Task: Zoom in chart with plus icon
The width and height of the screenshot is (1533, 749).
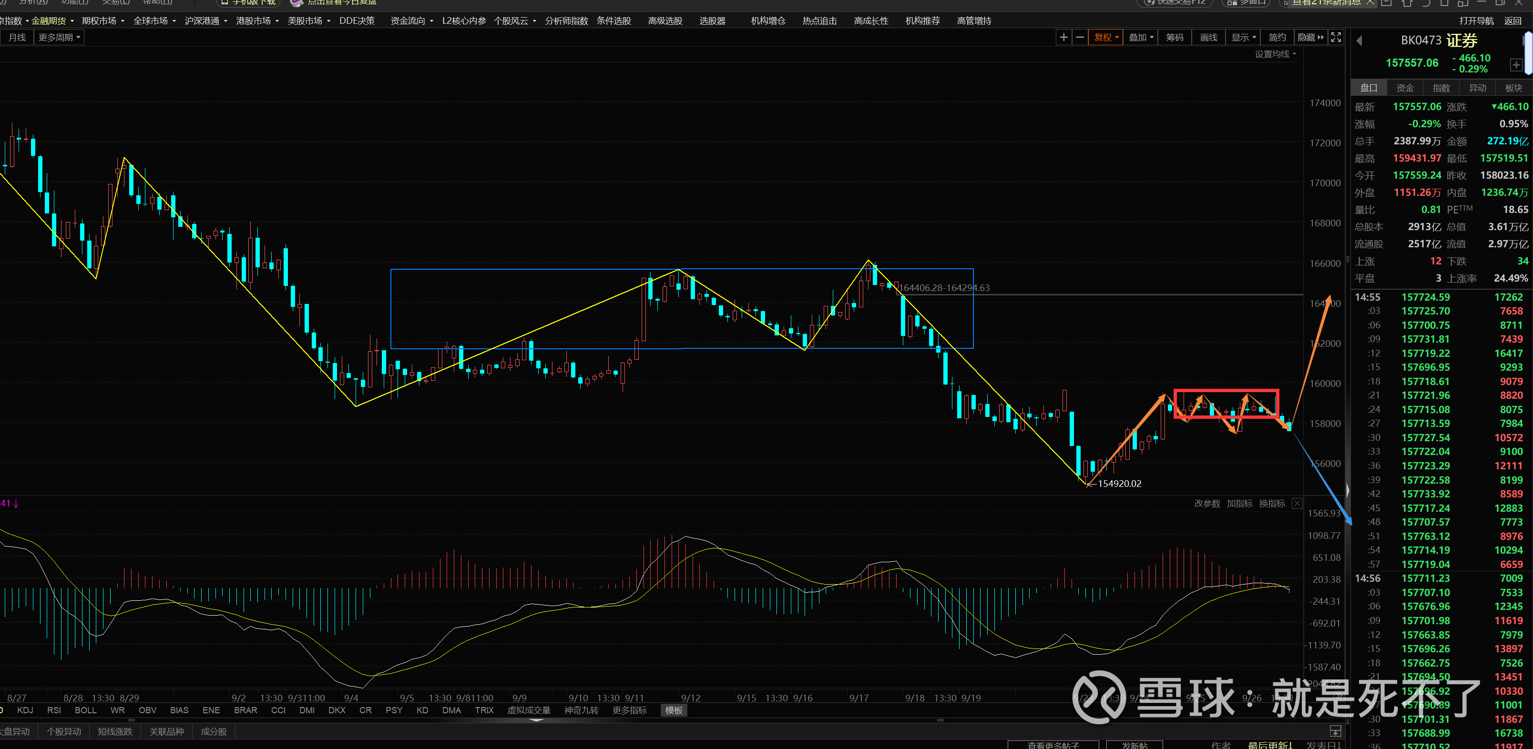Action: coord(1063,38)
